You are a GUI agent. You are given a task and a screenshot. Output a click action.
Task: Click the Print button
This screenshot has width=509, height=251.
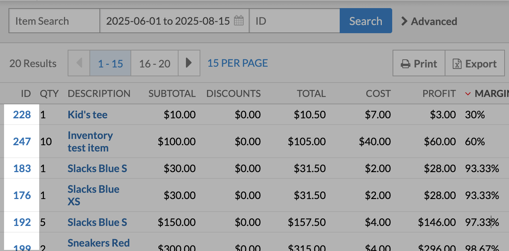point(419,63)
